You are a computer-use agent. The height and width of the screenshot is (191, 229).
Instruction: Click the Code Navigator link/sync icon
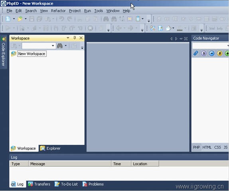pos(196,53)
